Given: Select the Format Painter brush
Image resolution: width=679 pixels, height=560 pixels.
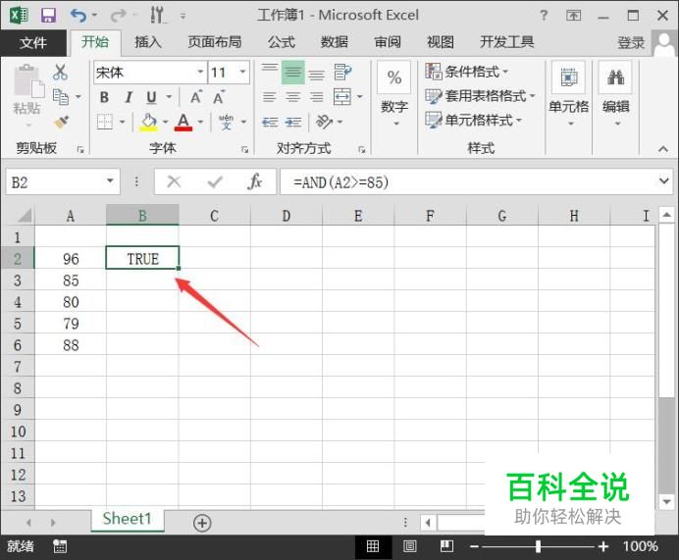Looking at the screenshot, I should point(62,122).
